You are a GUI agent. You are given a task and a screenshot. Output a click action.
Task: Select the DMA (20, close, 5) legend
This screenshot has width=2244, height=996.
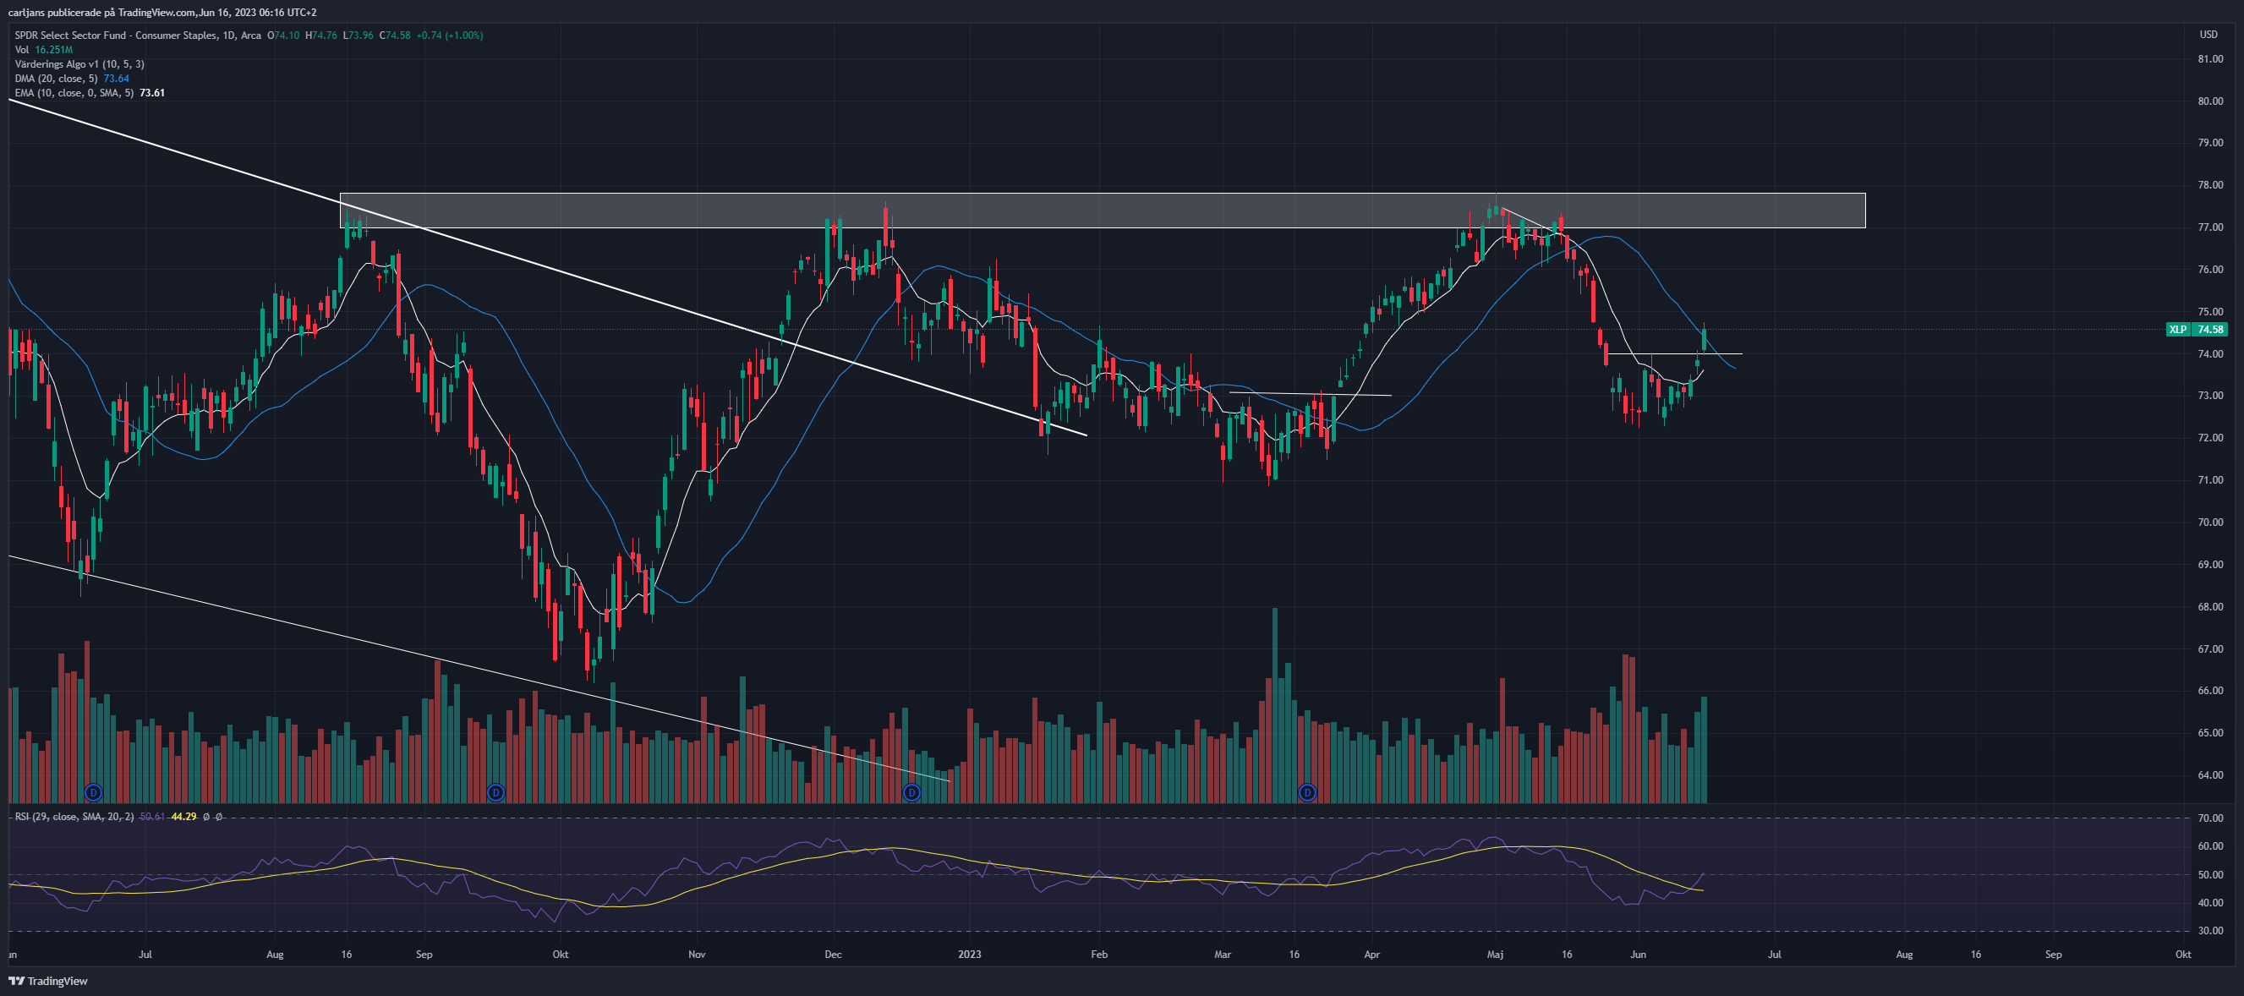pyautogui.click(x=71, y=79)
